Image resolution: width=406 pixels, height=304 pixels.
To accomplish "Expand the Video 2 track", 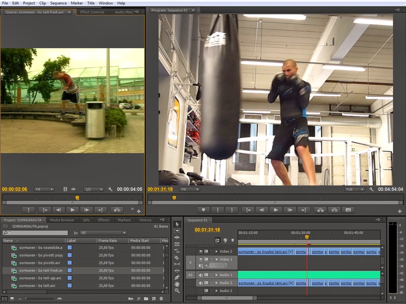I will click(217, 251).
